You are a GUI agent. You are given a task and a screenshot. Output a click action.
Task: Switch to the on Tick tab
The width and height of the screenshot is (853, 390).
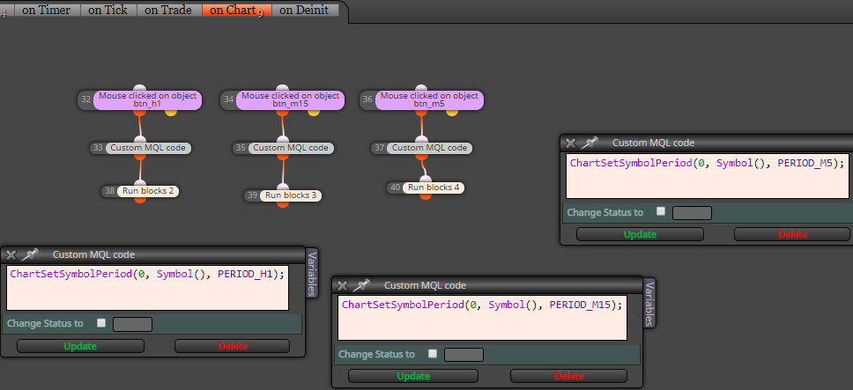108,10
